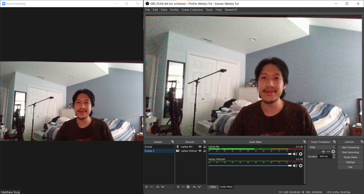Viewport: 364px width, 194px height.
Task: Add a scene transition with plus icon
Action: click(x=323, y=152)
